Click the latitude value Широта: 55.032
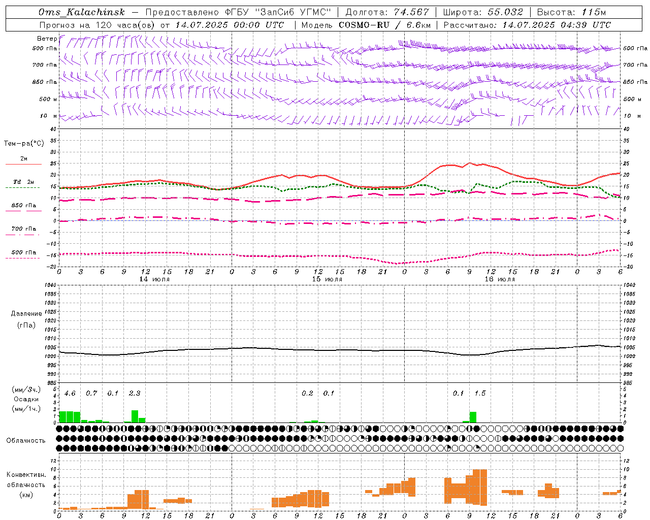Viewport: 650px width, 520px height. 483,12
